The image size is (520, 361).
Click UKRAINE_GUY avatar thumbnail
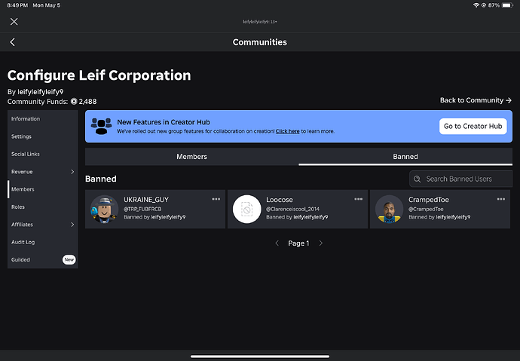click(105, 209)
